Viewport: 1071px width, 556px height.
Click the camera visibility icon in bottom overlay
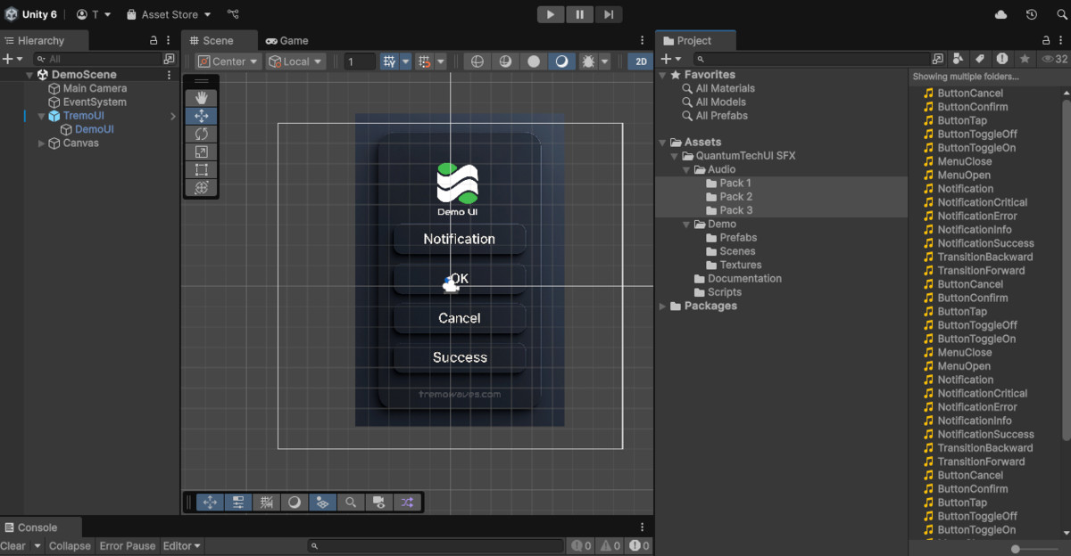pos(379,503)
